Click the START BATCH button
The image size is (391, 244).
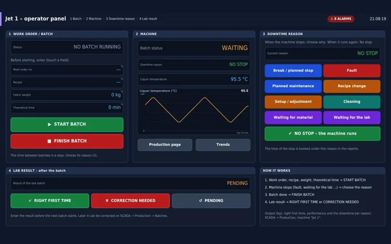pos(67,124)
